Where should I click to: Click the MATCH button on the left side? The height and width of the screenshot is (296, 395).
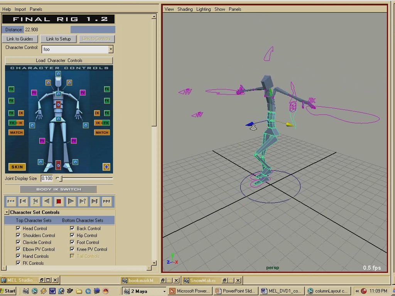(x=16, y=133)
